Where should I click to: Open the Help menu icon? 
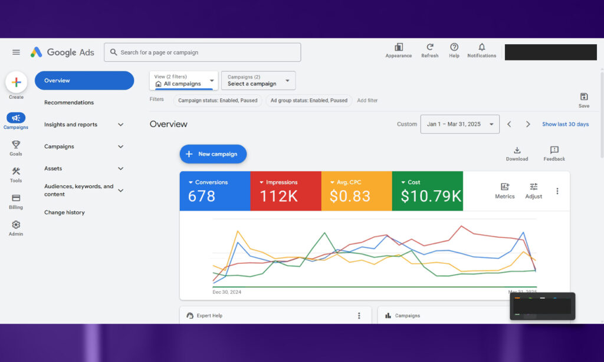pyautogui.click(x=454, y=51)
